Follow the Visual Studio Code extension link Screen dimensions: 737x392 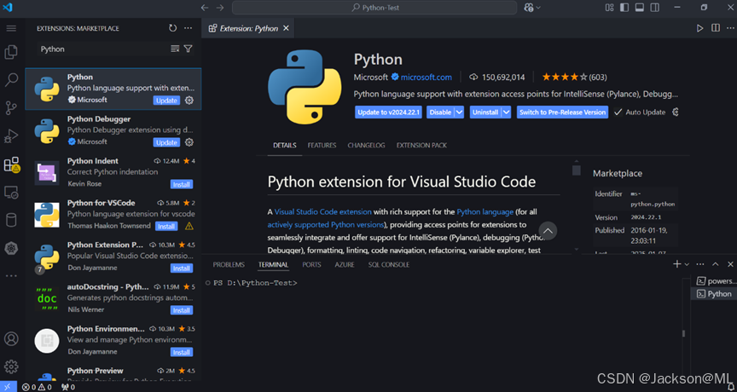[x=323, y=211]
